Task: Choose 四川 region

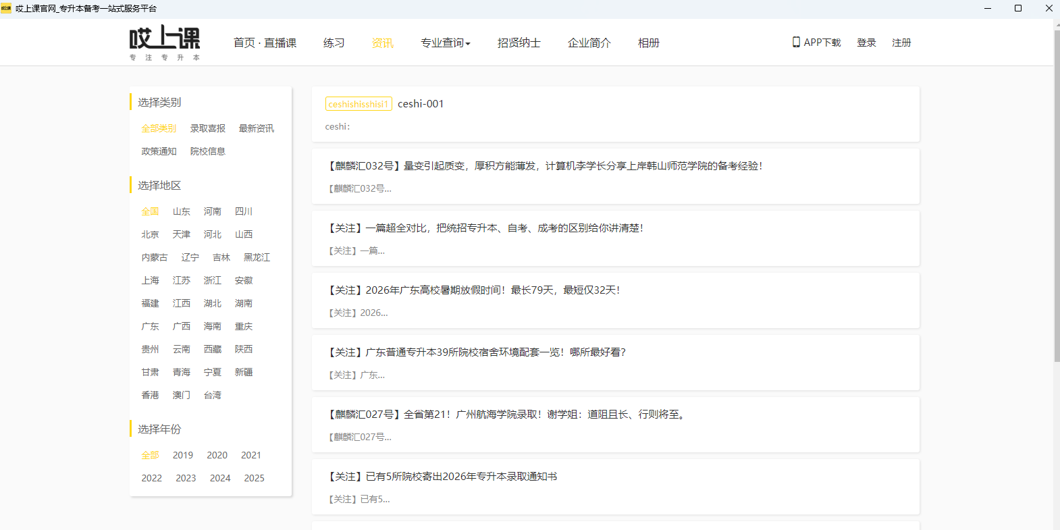Action: 243,211
